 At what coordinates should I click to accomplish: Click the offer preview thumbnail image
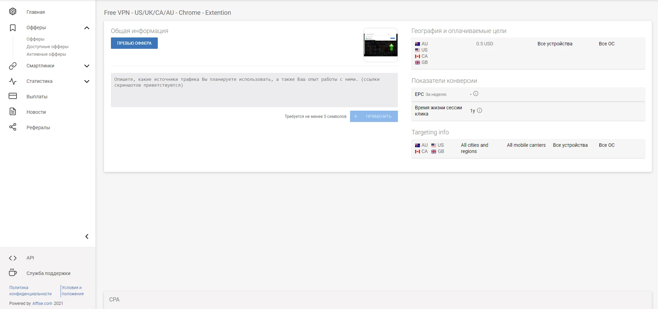381,45
